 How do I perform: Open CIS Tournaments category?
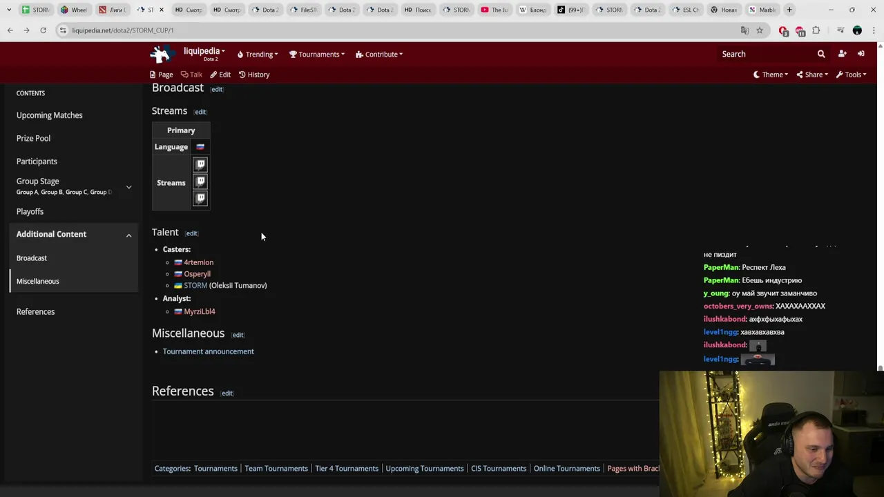[499, 469]
